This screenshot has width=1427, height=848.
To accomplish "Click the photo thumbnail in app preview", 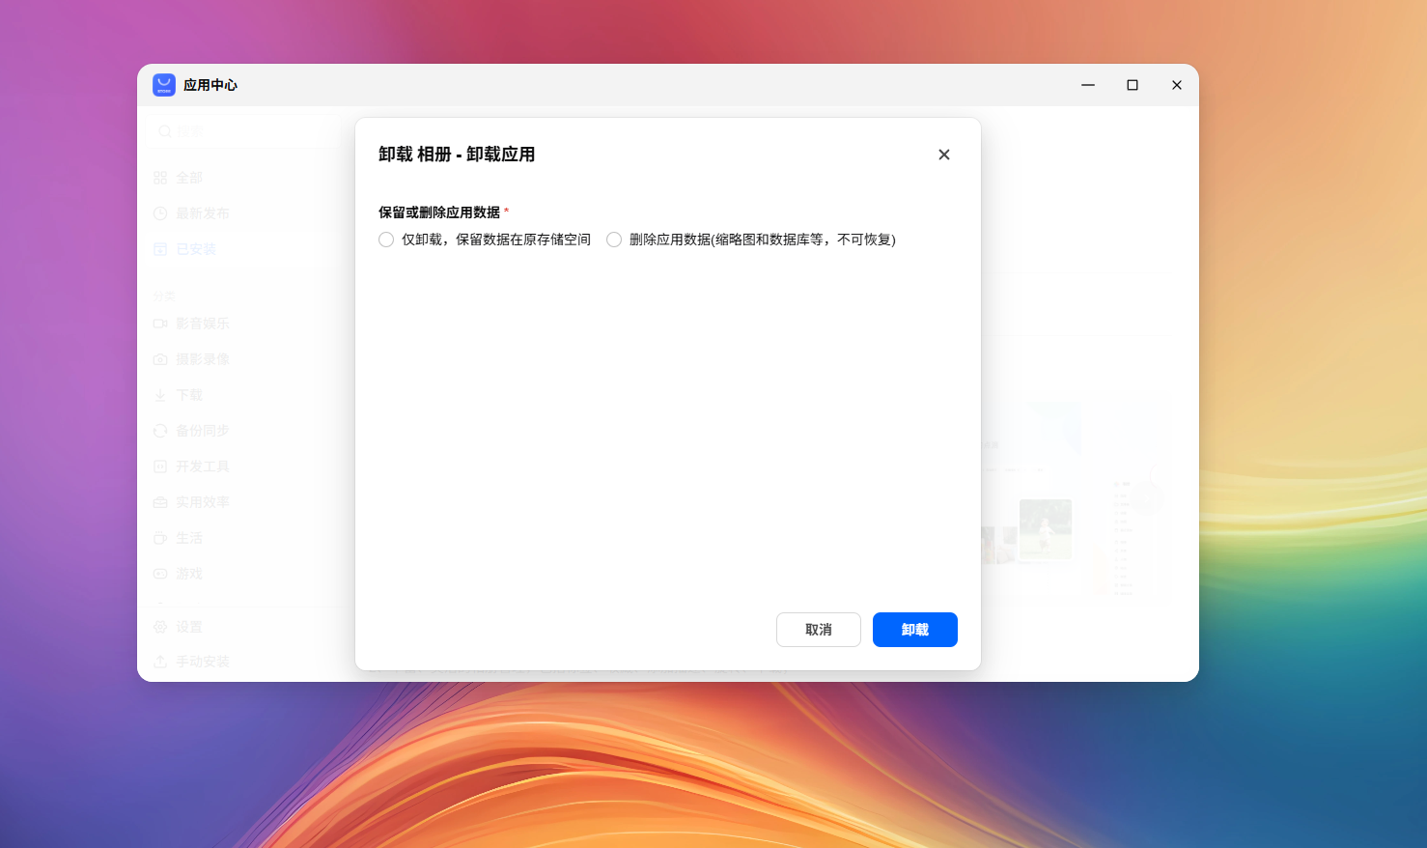I will [x=1046, y=528].
